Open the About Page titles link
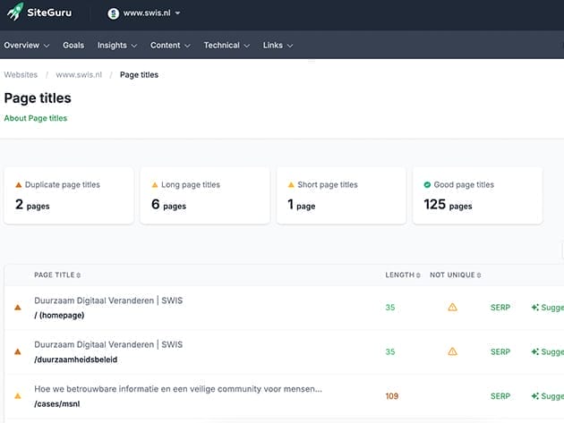 tap(36, 118)
